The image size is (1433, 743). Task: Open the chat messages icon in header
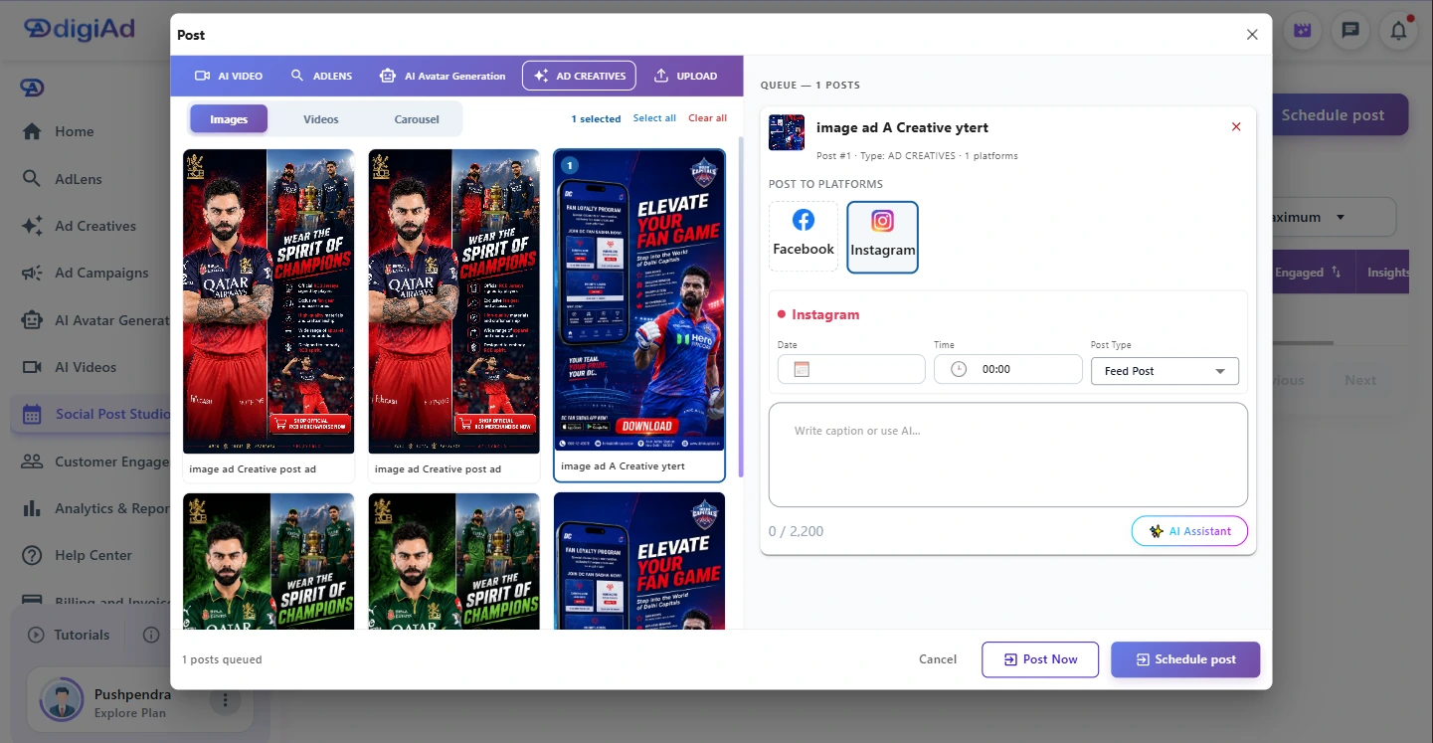coord(1350,30)
